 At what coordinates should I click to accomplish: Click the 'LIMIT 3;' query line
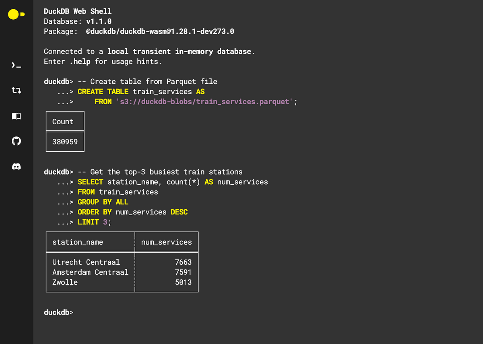(x=95, y=222)
